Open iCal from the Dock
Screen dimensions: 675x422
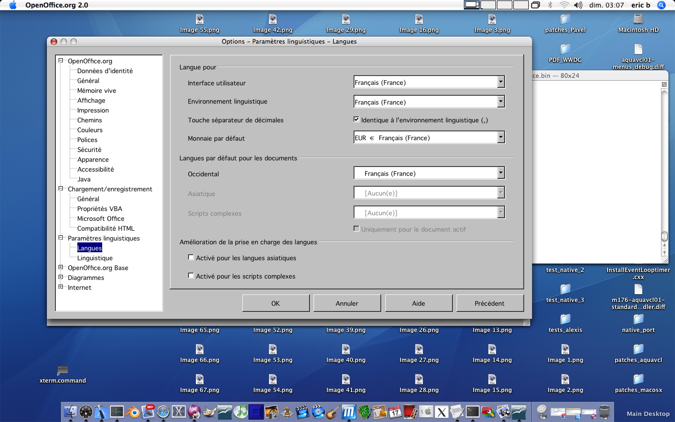coord(395,412)
